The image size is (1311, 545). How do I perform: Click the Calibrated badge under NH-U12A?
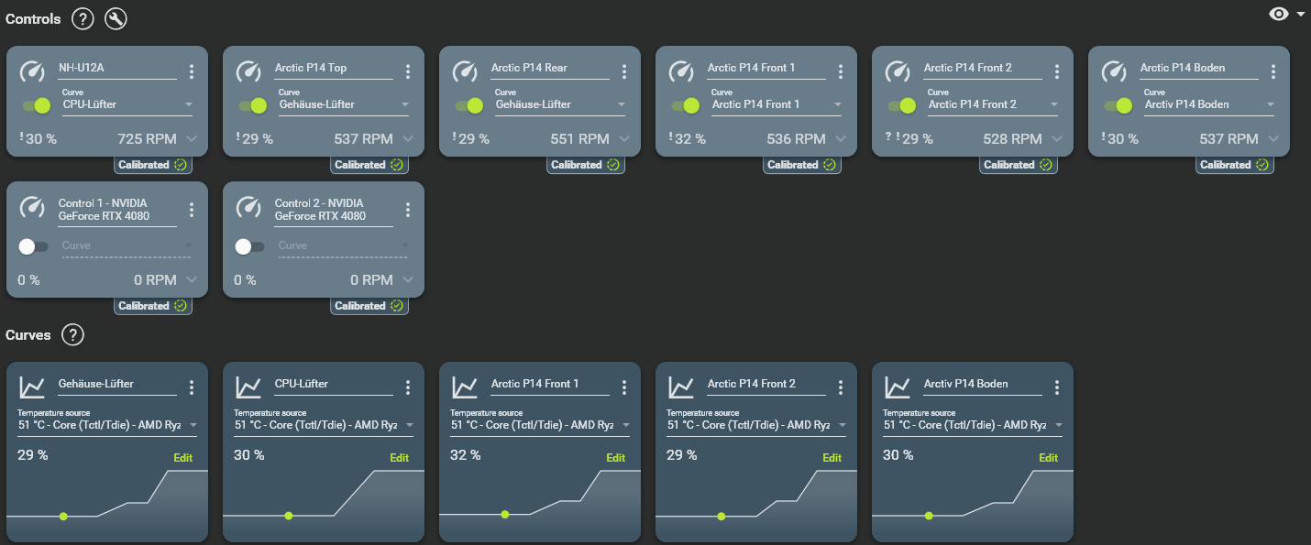(153, 165)
